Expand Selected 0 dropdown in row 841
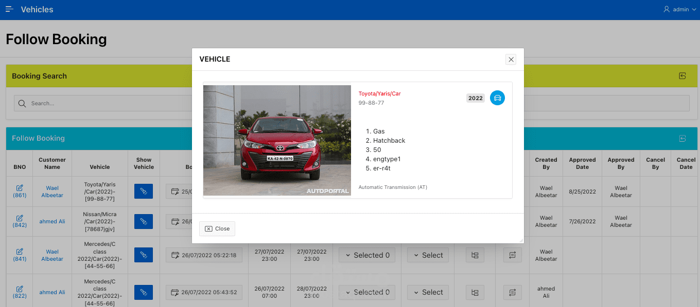This screenshot has width=700, height=307. coord(367,255)
